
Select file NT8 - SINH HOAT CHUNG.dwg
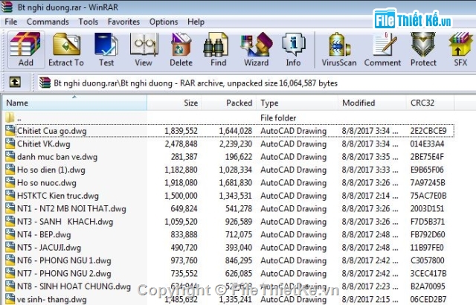click(74, 287)
